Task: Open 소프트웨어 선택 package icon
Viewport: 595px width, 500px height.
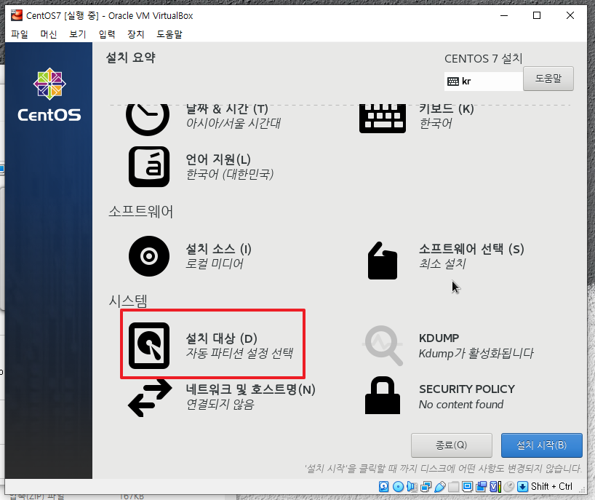Action: (x=383, y=261)
